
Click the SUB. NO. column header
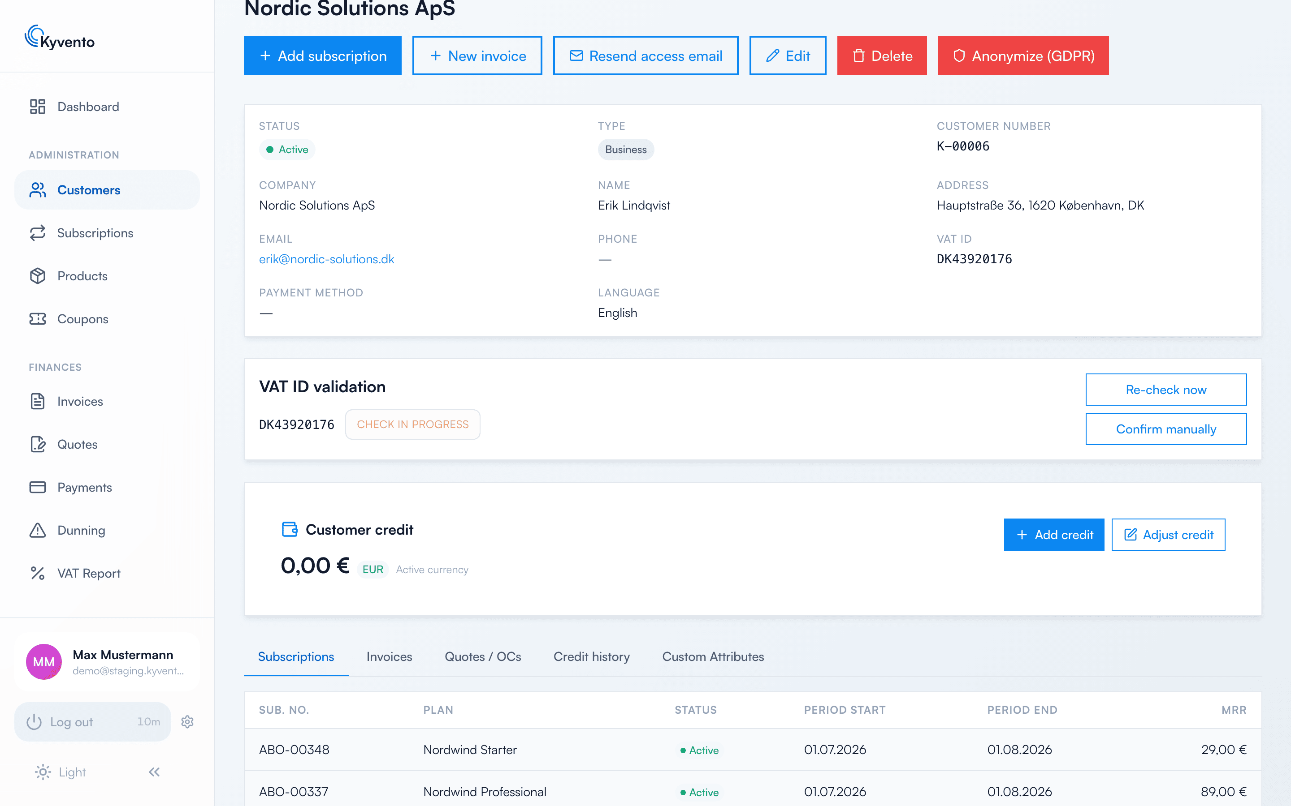tap(284, 710)
